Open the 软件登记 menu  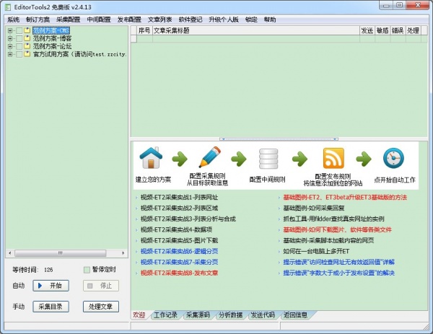[x=191, y=19]
